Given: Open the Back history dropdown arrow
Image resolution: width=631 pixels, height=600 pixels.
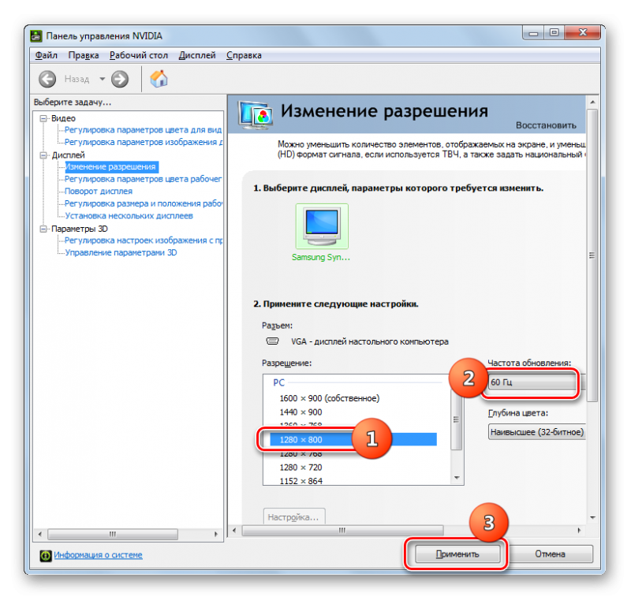Looking at the screenshot, I should [x=103, y=79].
